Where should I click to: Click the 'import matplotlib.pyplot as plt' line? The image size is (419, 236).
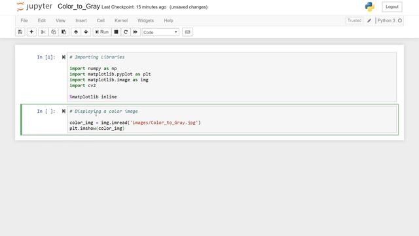(x=110, y=74)
